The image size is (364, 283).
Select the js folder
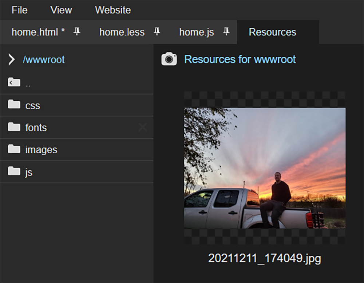pyautogui.click(x=29, y=172)
